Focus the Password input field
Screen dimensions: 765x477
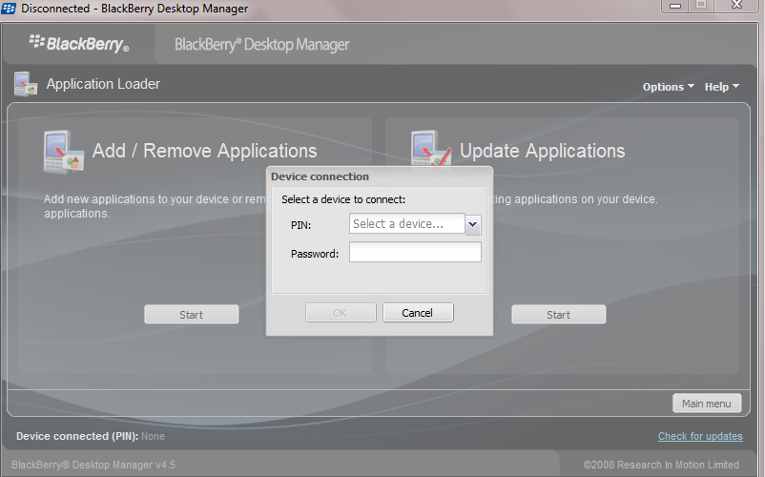(x=415, y=252)
